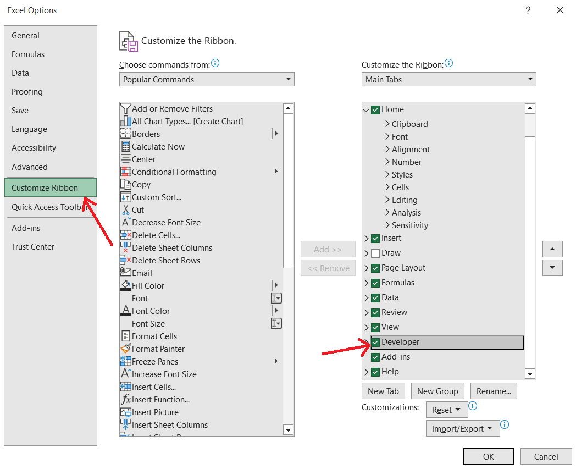
Task: Click the Move Down arrow button
Action: (552, 268)
